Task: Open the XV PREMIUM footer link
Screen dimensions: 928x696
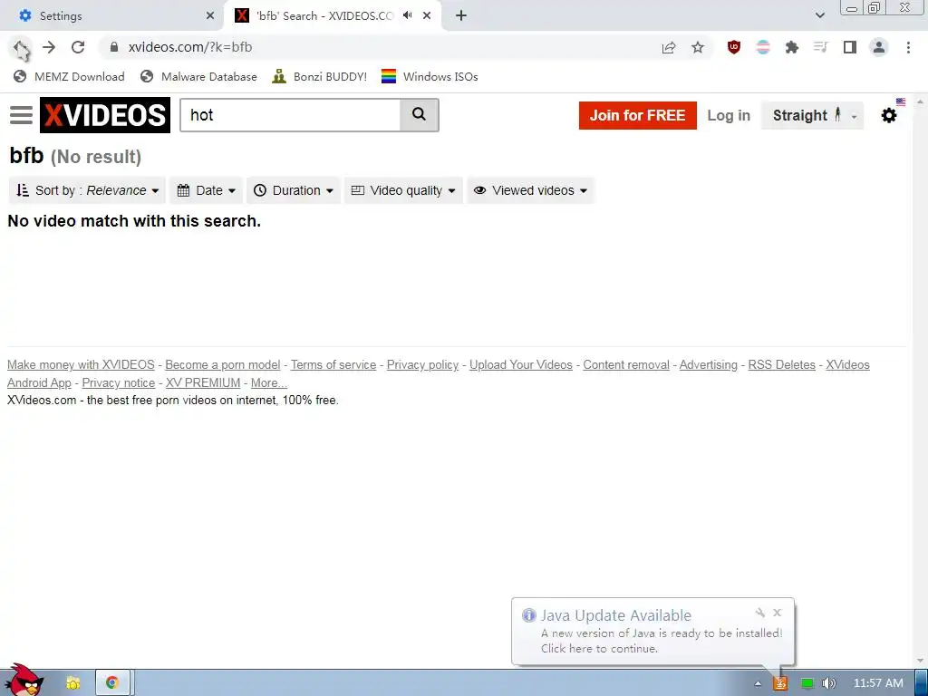Action: click(x=203, y=383)
